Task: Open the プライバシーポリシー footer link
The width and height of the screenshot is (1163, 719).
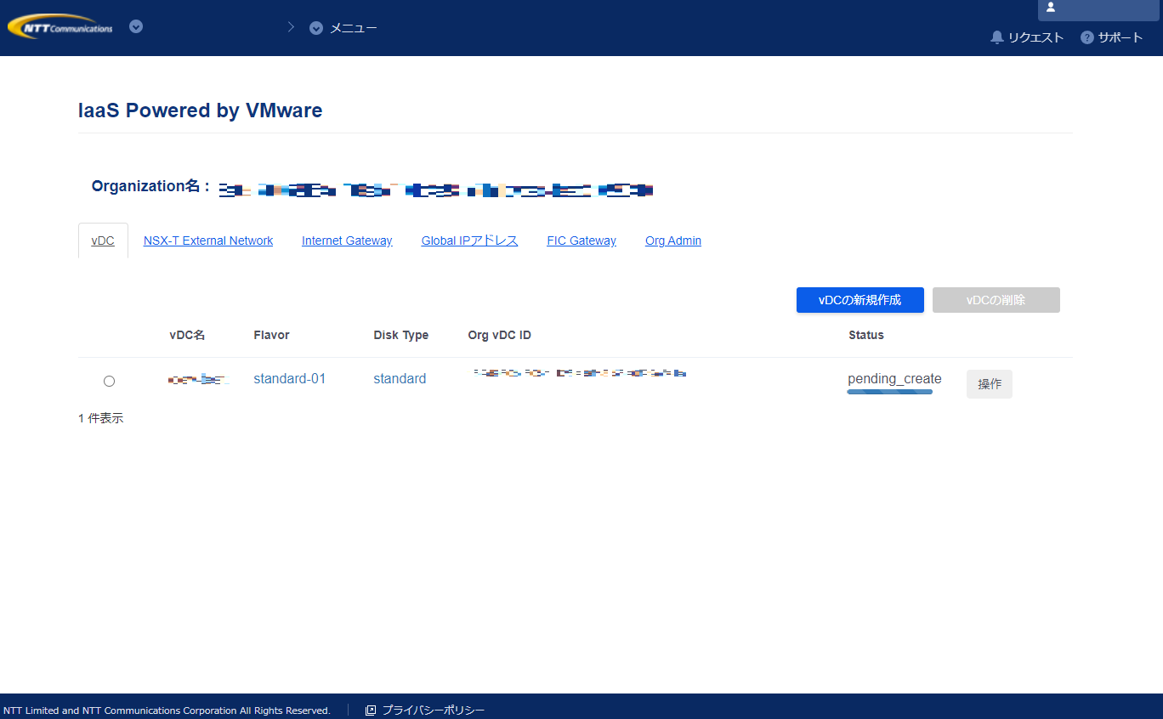Action: (x=433, y=710)
